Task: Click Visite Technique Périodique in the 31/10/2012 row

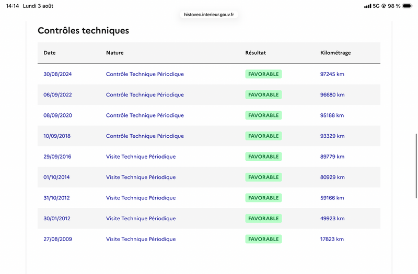Action: coord(141,198)
